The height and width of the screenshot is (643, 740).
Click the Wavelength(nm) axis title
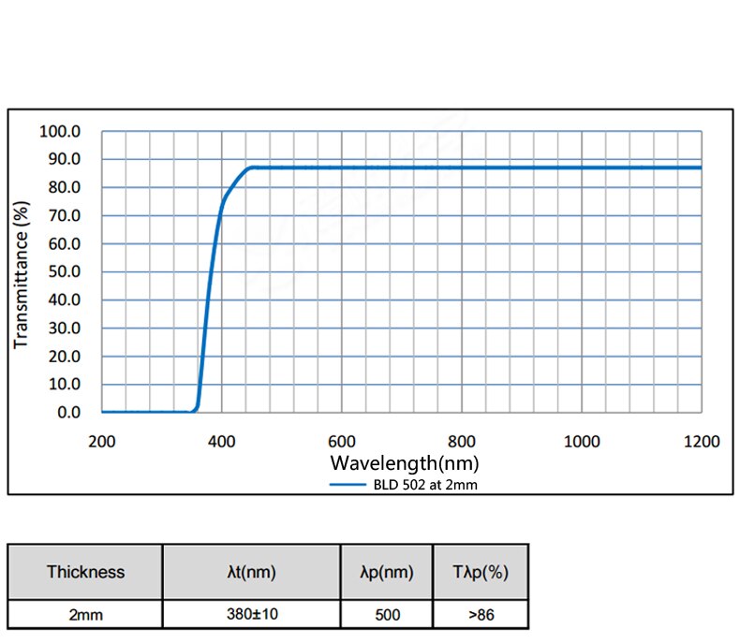pyautogui.click(x=405, y=463)
